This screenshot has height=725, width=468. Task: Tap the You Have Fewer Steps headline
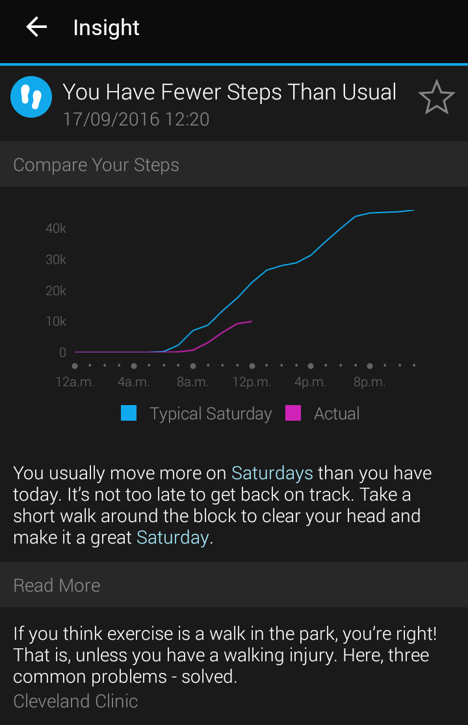(229, 92)
